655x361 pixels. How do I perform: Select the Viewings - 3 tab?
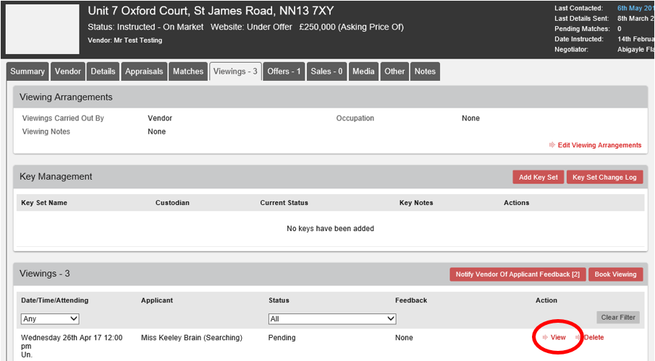tap(235, 71)
